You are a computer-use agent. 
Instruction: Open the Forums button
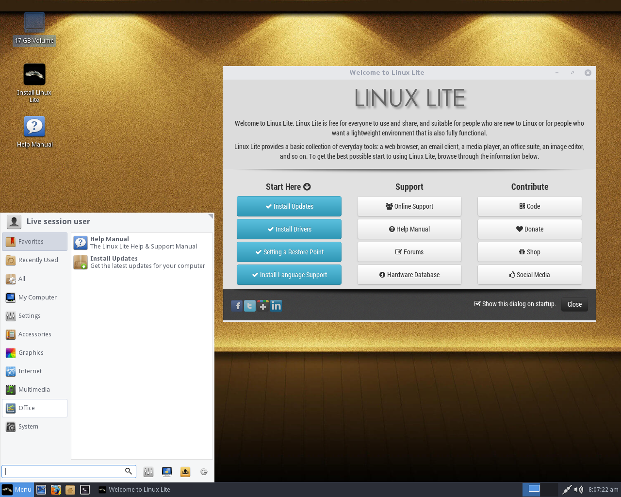pyautogui.click(x=409, y=252)
